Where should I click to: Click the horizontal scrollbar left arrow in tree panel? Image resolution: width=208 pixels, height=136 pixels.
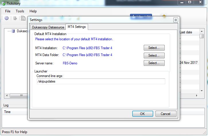[7, 95]
